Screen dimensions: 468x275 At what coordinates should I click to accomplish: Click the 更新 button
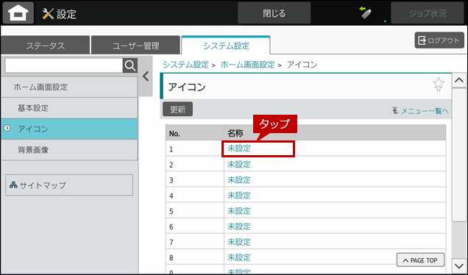tap(177, 110)
